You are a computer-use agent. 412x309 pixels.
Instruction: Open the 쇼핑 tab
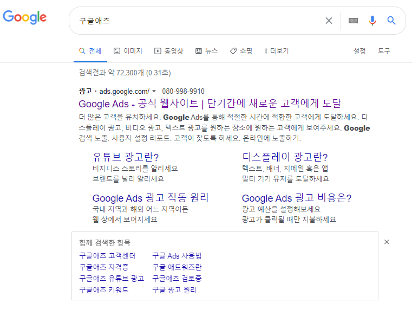tap(241, 51)
